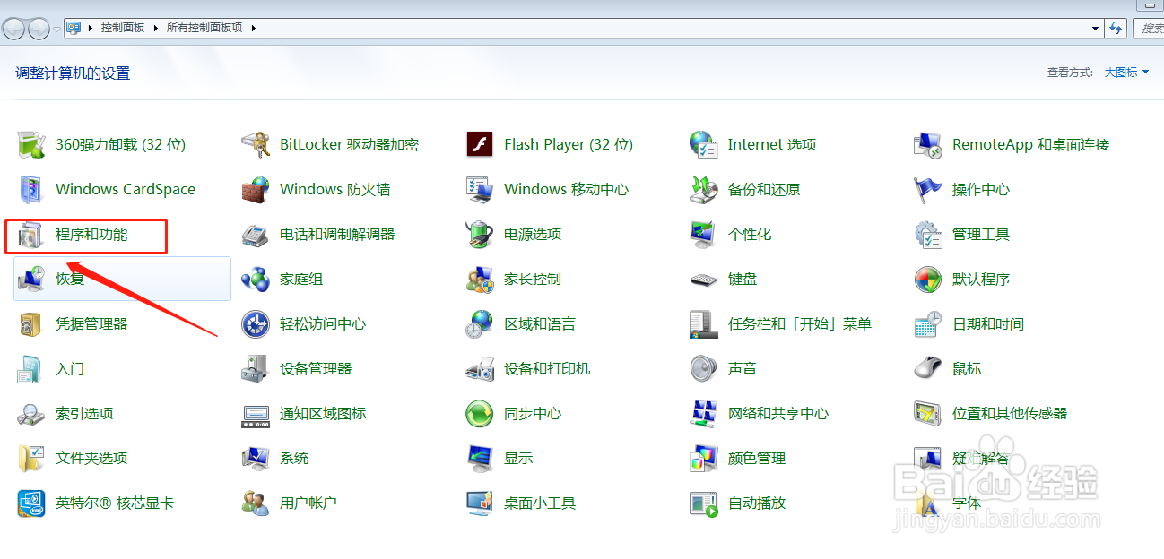Expand the address bar history dropdown arrow

1096,28
